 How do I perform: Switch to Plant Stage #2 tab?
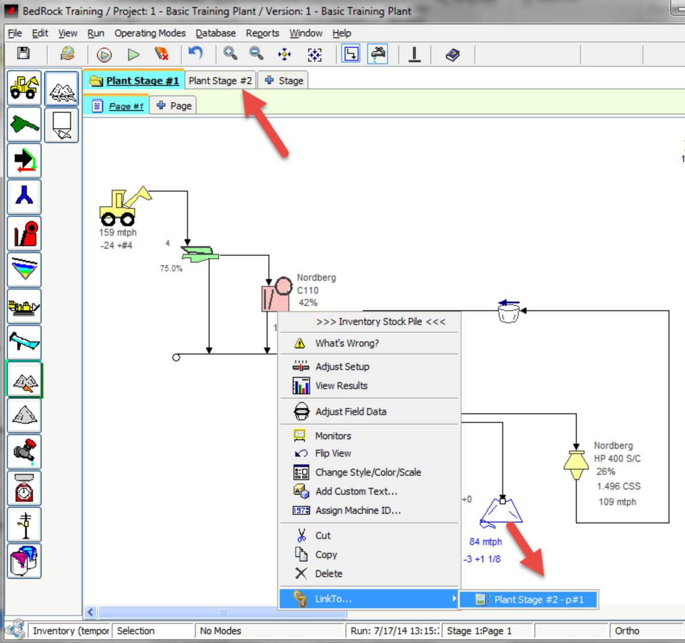pyautogui.click(x=220, y=81)
